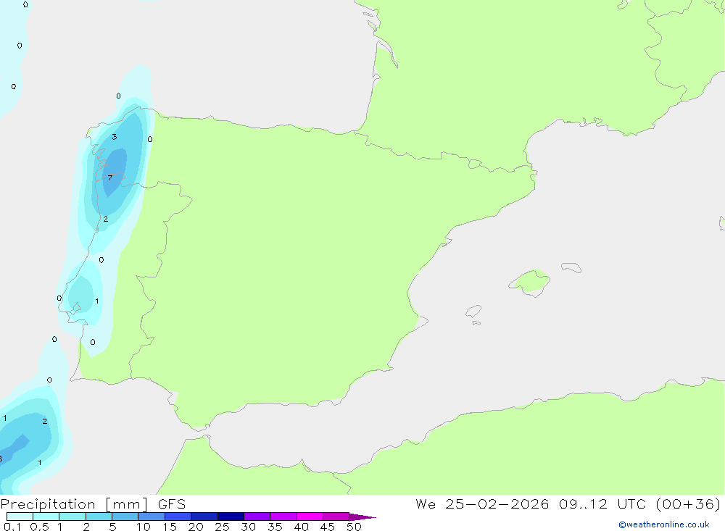Click the 35–40 mm purple legend swatch
Screen dimensions: 725x531
coord(283,517)
